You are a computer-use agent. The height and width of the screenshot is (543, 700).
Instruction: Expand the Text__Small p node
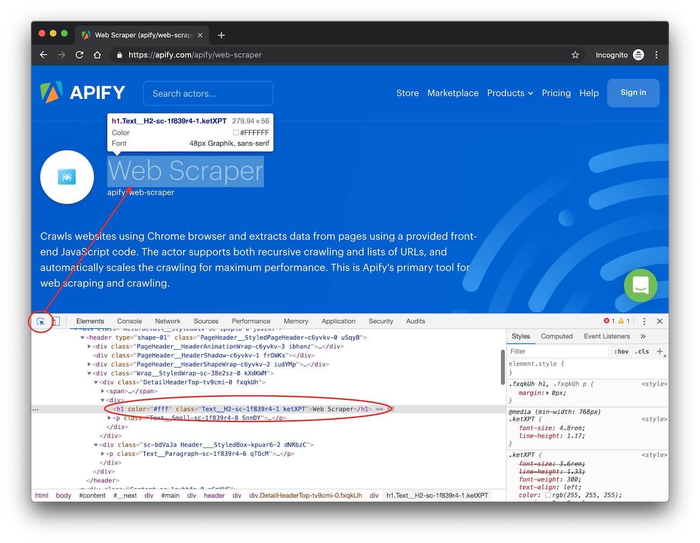point(109,418)
